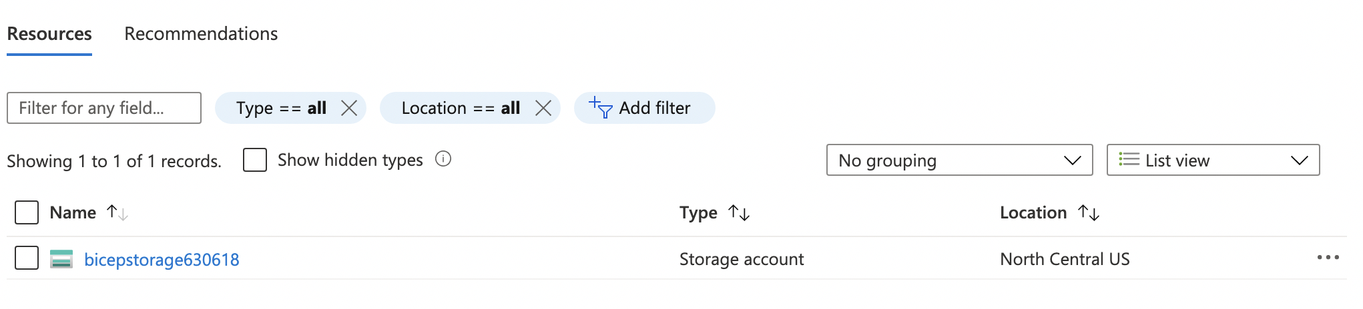Click the storage account icon for bicepstorage630618
The height and width of the screenshot is (309, 1363).
pos(61,258)
